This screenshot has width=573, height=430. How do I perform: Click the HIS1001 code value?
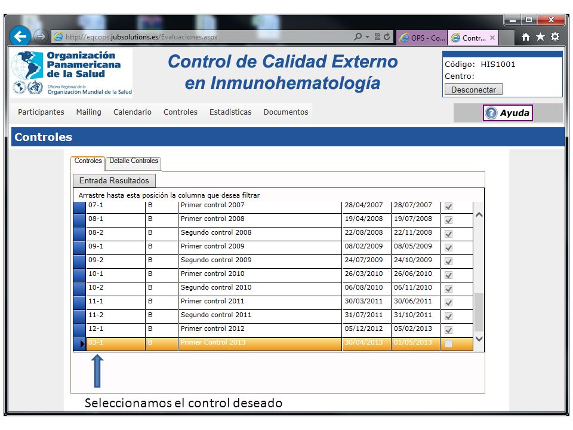click(498, 64)
